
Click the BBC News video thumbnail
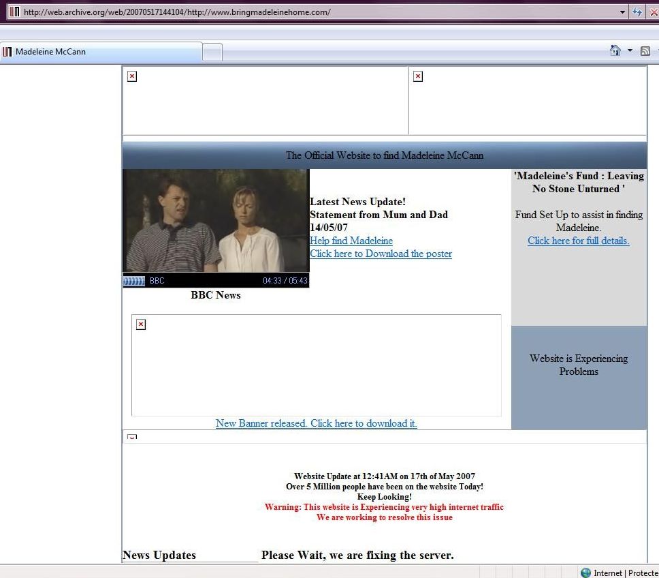[x=216, y=222]
